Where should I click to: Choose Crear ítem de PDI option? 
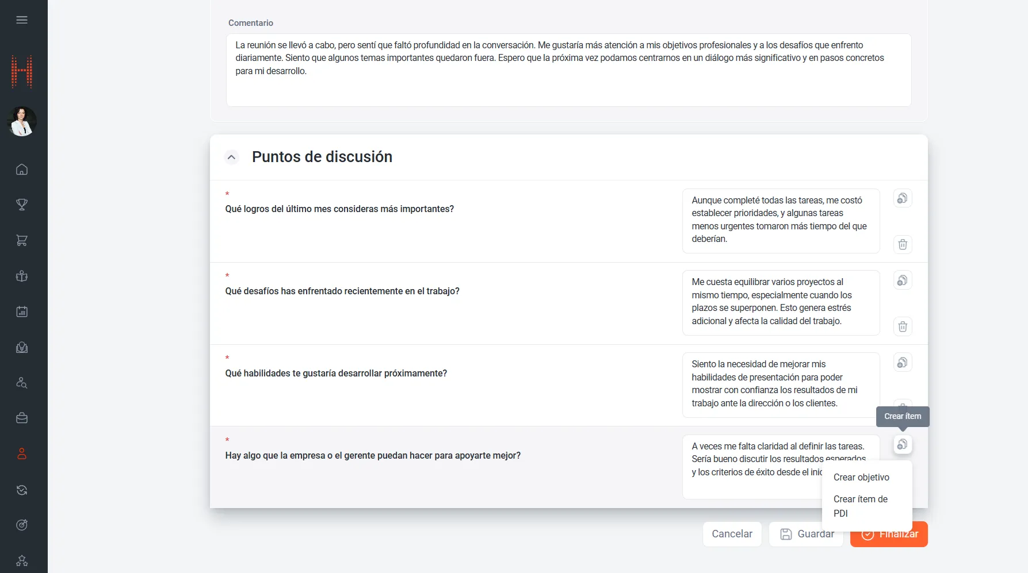[x=861, y=506]
